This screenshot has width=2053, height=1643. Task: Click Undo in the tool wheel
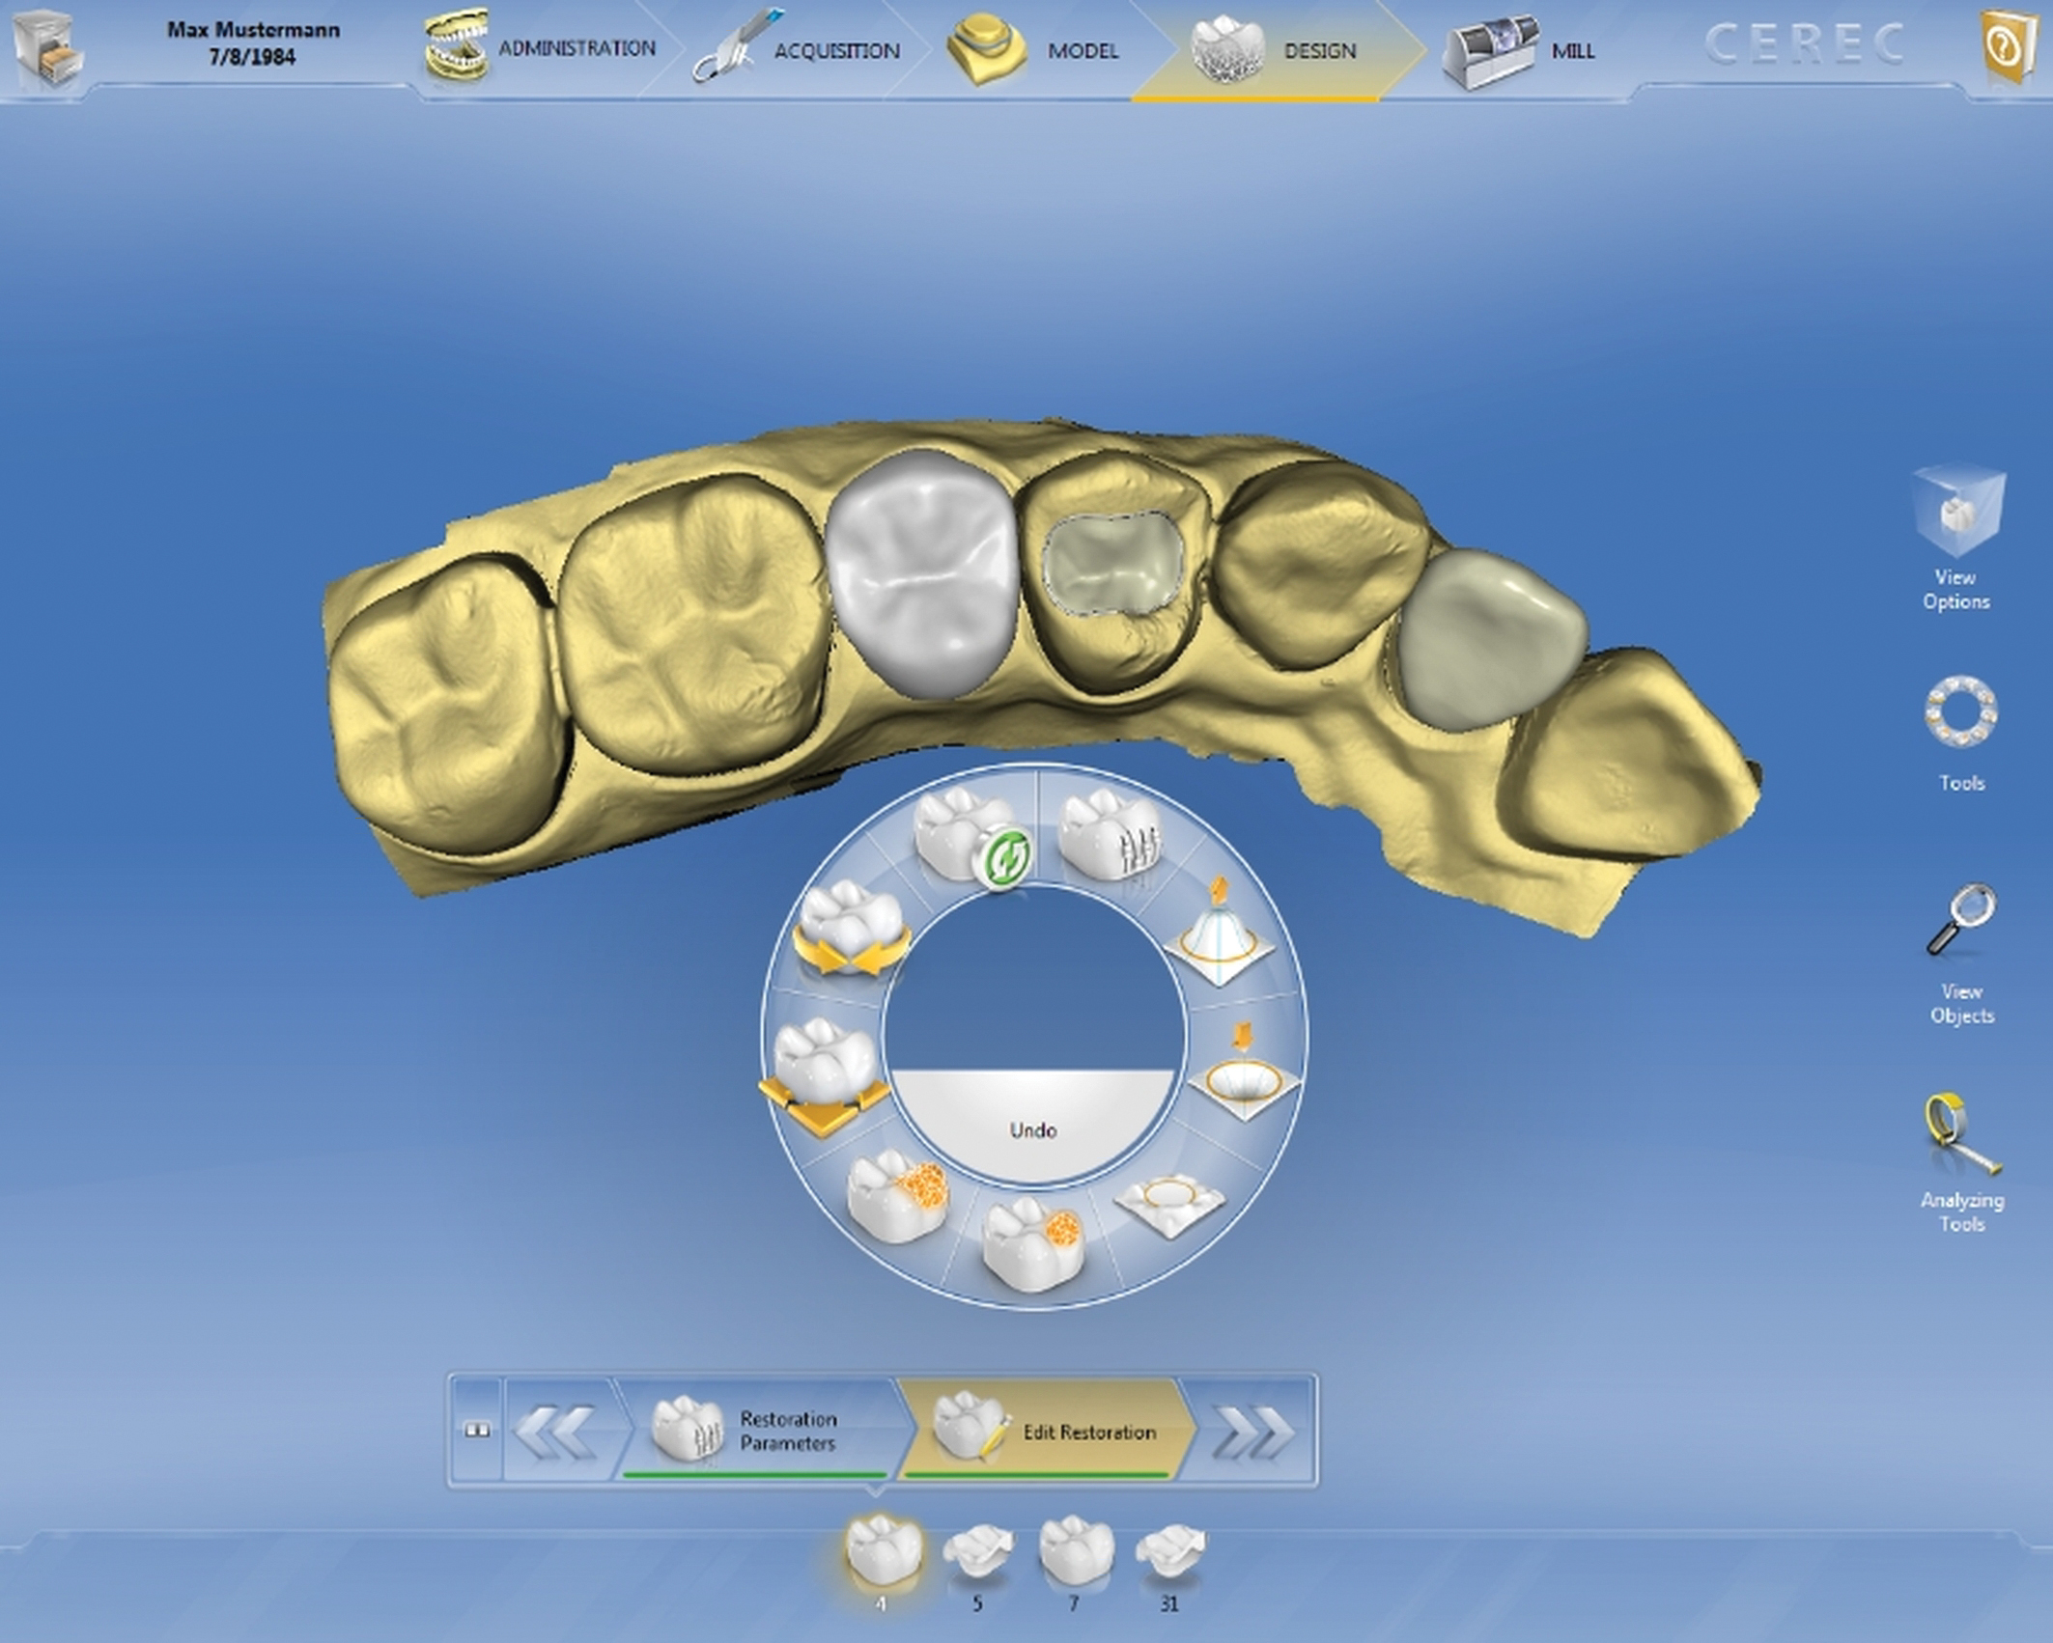point(1032,1129)
